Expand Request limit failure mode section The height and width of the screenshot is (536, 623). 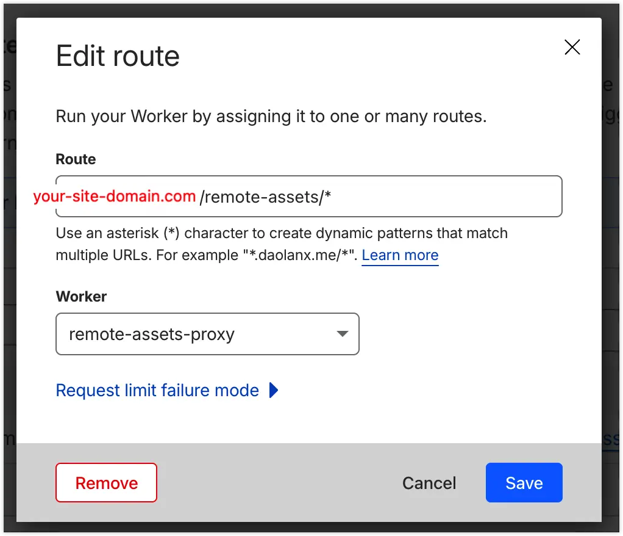(x=157, y=390)
